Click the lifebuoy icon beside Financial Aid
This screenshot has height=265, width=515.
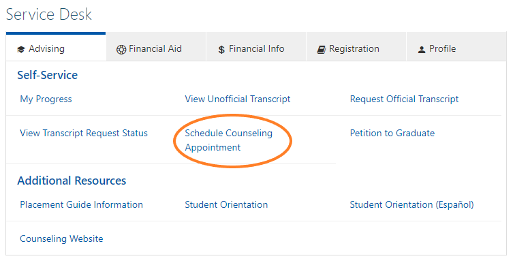(121, 50)
